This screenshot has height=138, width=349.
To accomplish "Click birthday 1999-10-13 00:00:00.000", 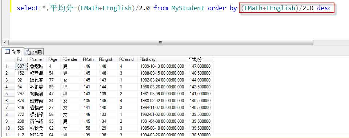I will (x=163, y=66).
